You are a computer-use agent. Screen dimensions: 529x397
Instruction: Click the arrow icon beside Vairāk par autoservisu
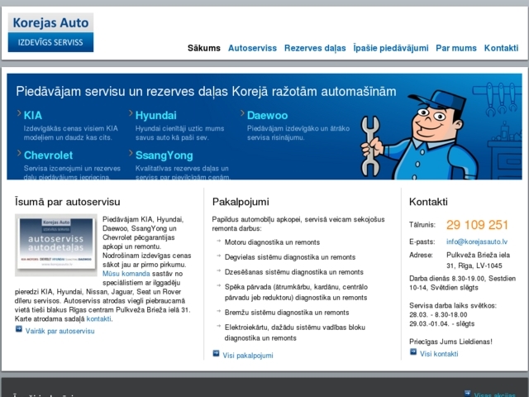pos(19,329)
